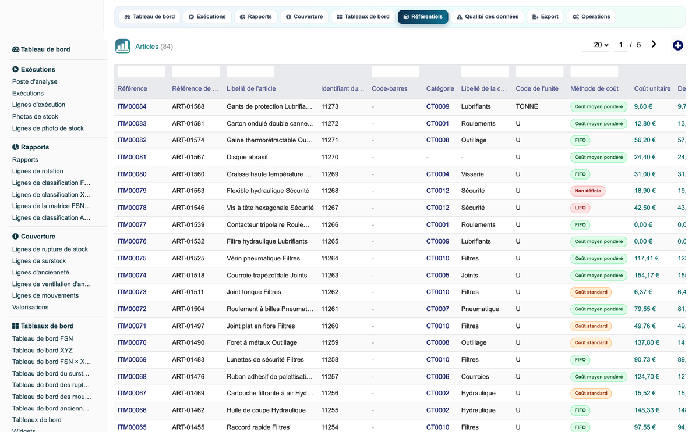
Task: Click identifier 11262
Action: (x=330, y=292)
